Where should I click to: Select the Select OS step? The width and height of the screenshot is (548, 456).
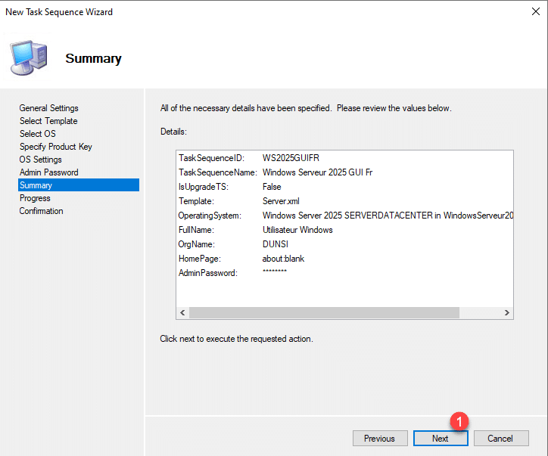[x=37, y=134]
